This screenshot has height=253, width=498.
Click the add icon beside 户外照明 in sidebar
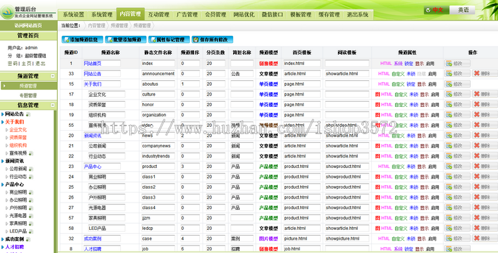[31, 209]
